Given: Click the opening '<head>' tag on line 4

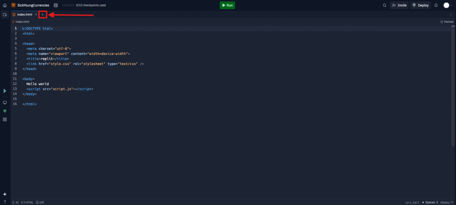Looking at the screenshot, I should [x=28, y=43].
